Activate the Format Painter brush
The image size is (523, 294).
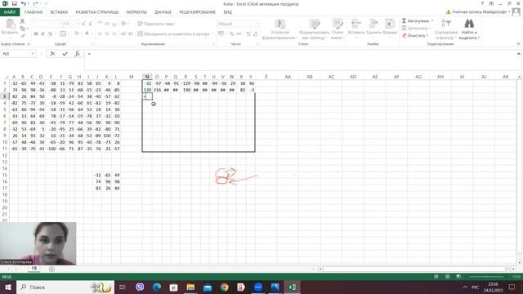click(22, 35)
